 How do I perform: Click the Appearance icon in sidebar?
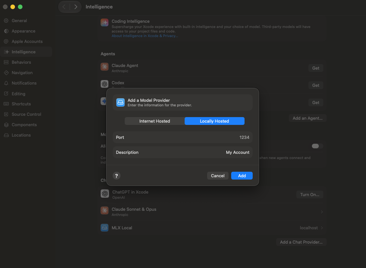pyautogui.click(x=6, y=31)
